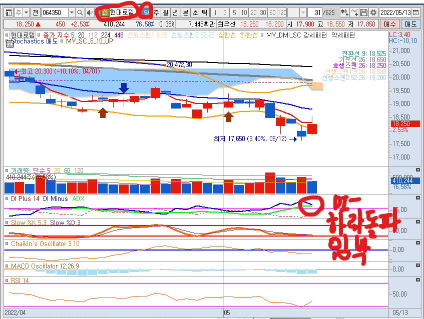Close the volume (거래량) panel
424x319 pixels.
pyautogui.click(x=418, y=170)
